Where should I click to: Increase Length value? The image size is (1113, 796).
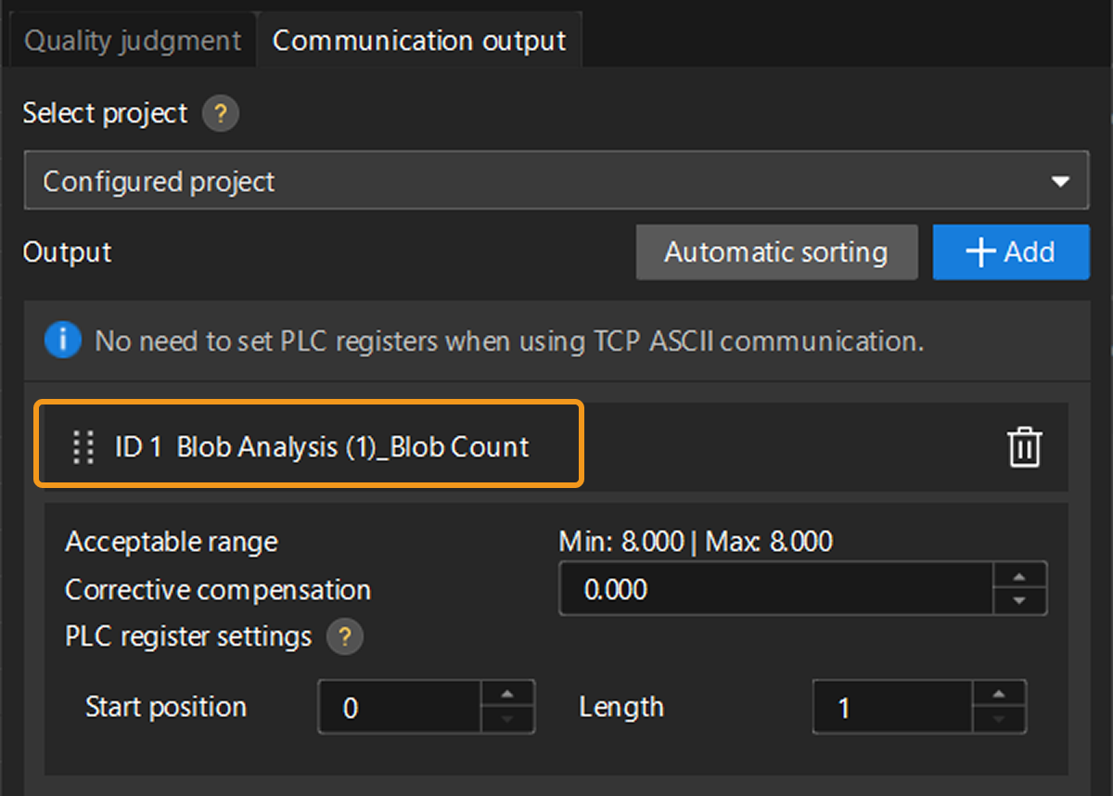coord(998,694)
